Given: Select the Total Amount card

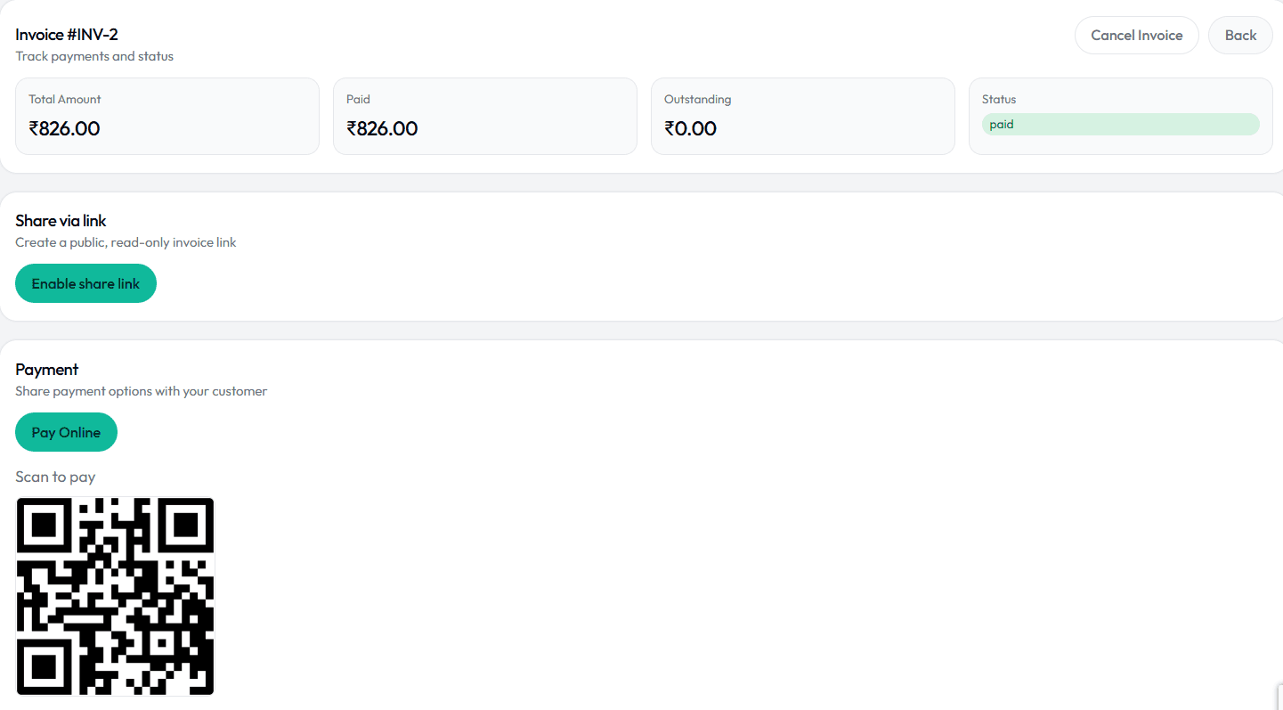Looking at the screenshot, I should (166, 116).
